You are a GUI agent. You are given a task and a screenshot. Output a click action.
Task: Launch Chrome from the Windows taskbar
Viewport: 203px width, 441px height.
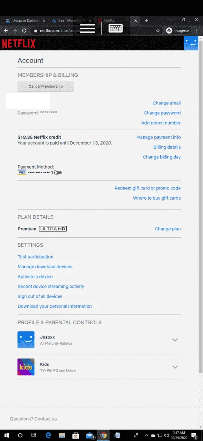point(103,435)
